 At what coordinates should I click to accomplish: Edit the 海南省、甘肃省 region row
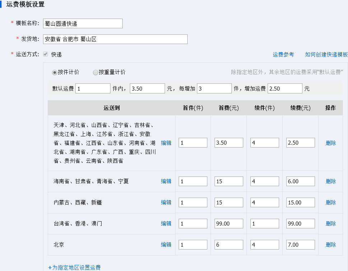(x=166, y=181)
